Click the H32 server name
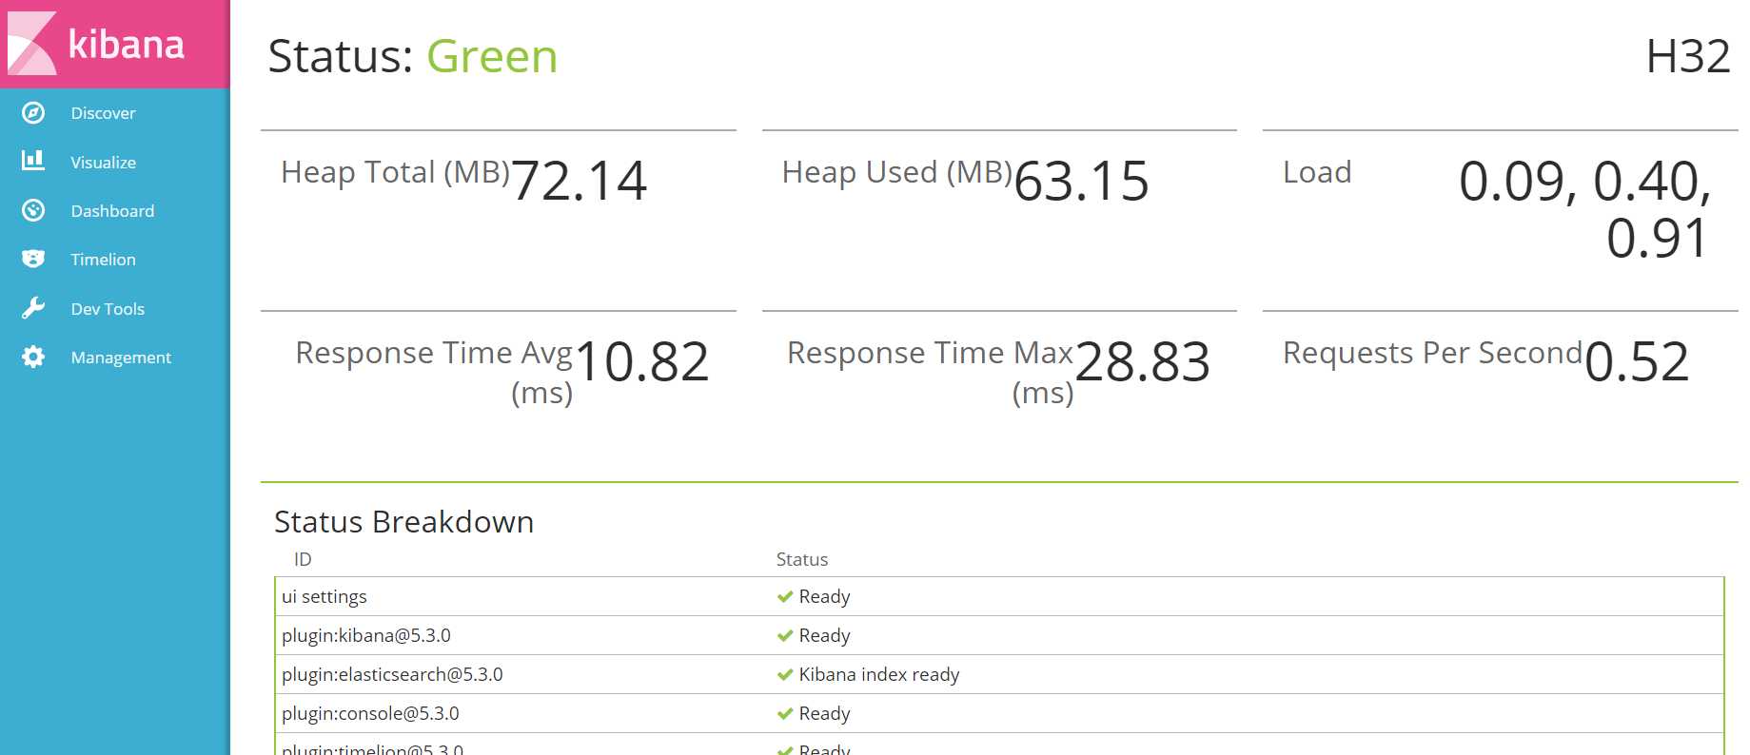The width and height of the screenshot is (1750, 755). click(x=1688, y=57)
